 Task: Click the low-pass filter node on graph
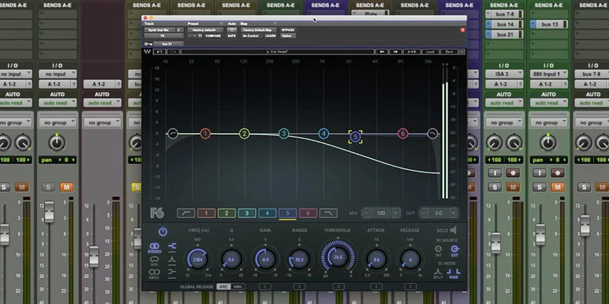pyautogui.click(x=432, y=134)
